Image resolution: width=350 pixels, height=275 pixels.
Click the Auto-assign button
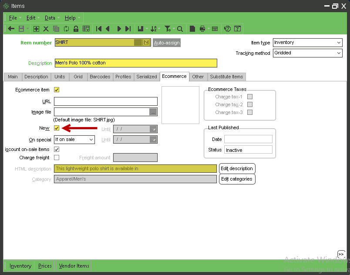point(167,43)
